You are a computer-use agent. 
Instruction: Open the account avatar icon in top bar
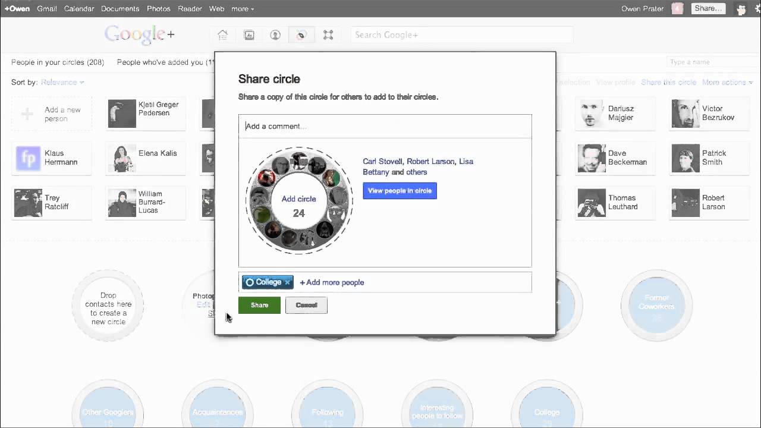741,9
